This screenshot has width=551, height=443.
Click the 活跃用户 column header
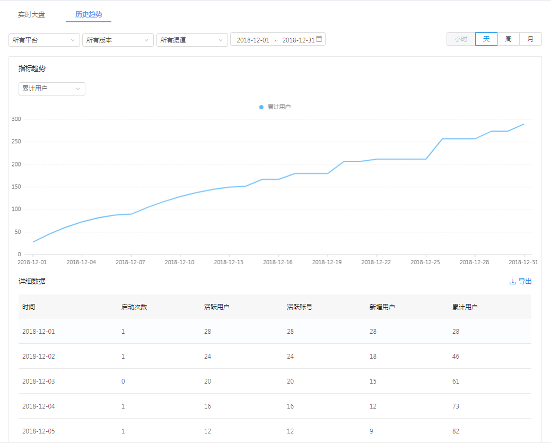coord(216,307)
